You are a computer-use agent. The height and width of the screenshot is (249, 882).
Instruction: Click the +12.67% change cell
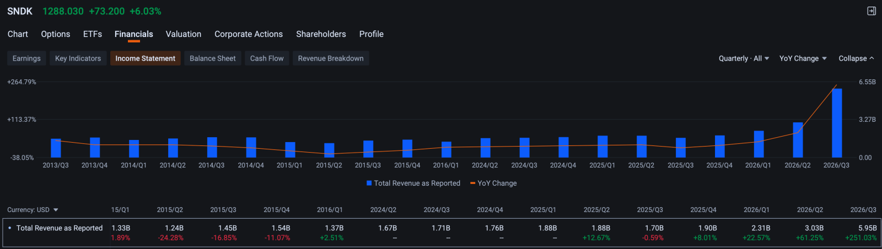596,238
